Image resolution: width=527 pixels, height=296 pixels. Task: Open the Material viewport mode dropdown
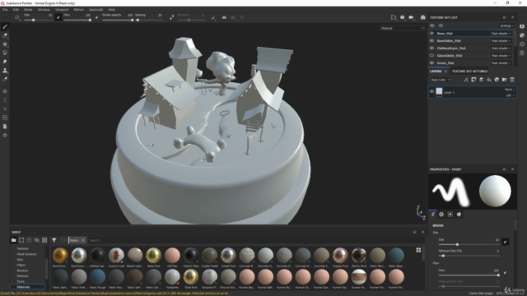403,28
